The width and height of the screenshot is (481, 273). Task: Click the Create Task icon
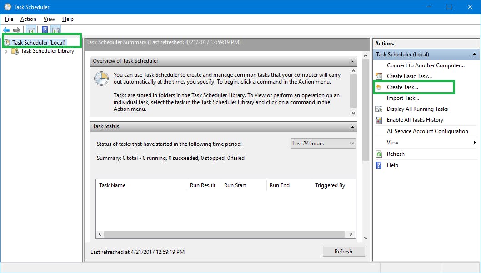379,87
